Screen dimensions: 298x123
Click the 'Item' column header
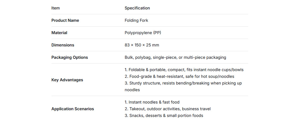pyautogui.click(x=55, y=8)
